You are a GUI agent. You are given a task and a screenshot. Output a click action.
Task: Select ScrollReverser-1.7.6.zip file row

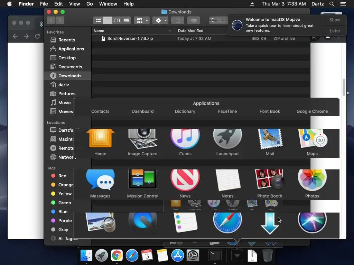point(201,39)
